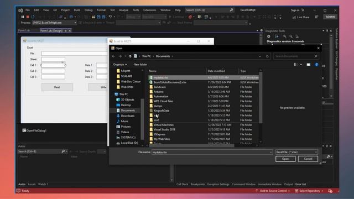
Task: Click the Cancel button in the dialog
Action: point(308,159)
